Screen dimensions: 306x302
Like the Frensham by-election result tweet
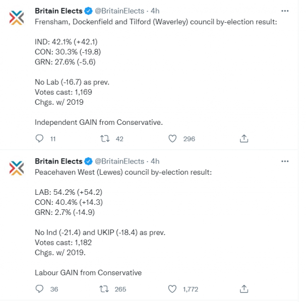(172, 138)
